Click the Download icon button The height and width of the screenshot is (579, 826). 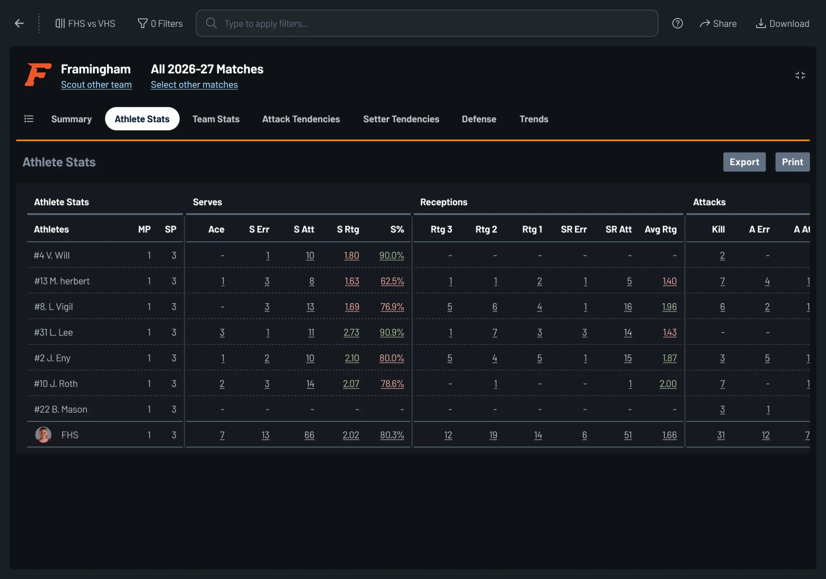pyautogui.click(x=782, y=24)
